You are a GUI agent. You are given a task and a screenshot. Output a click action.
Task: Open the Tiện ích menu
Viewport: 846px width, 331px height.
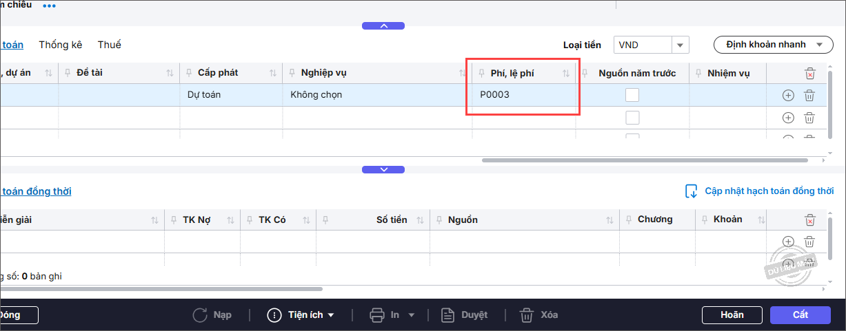301,314
